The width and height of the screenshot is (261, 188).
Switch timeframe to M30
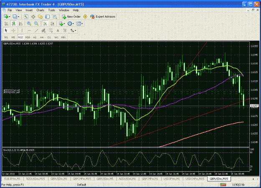point(28,38)
